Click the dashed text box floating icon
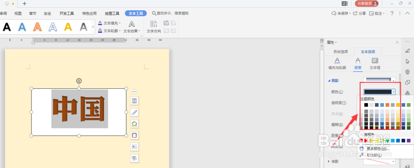Screen dimensions: 414x168 point(135,147)
